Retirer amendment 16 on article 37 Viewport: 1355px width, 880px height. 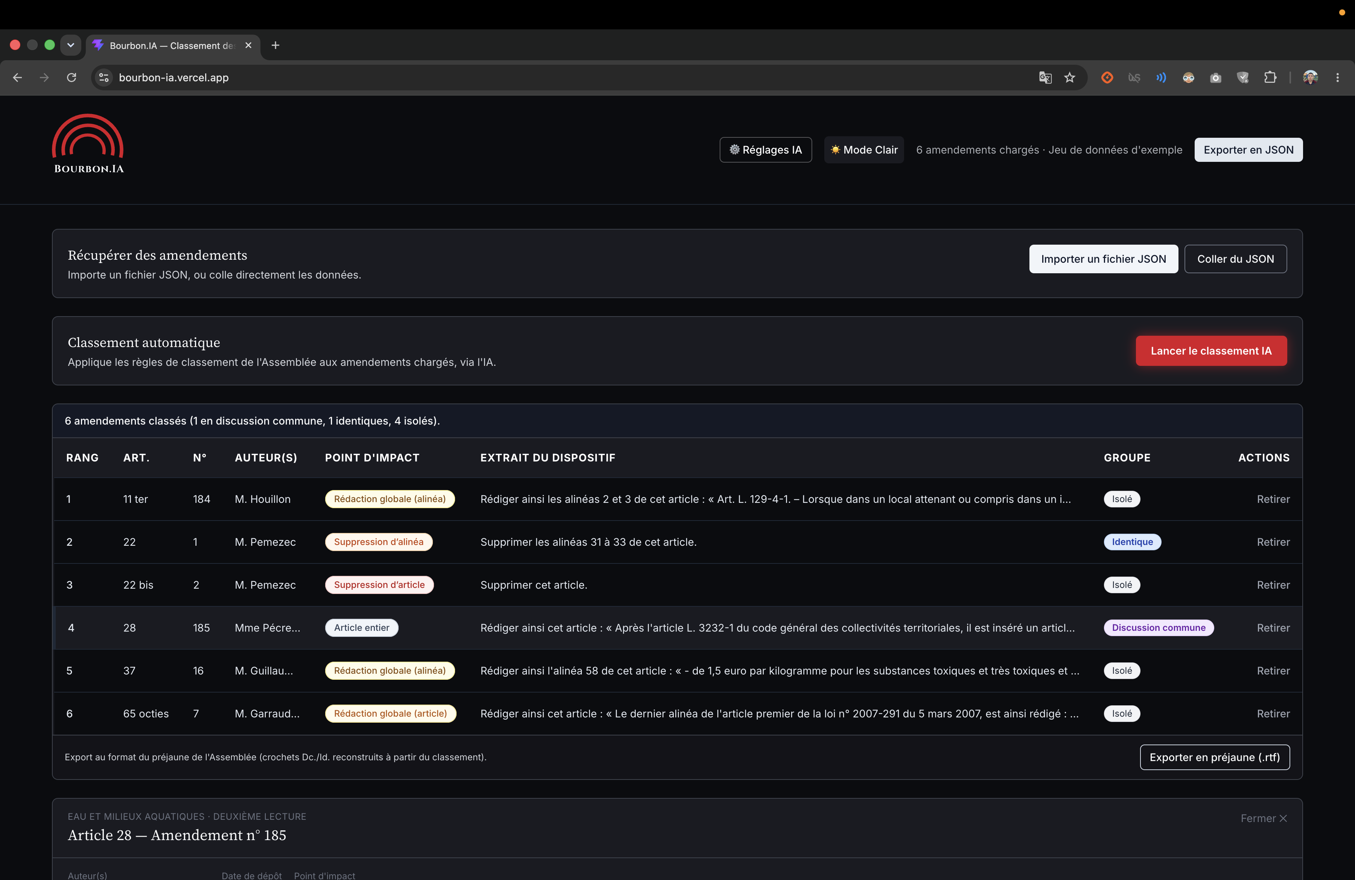point(1273,670)
